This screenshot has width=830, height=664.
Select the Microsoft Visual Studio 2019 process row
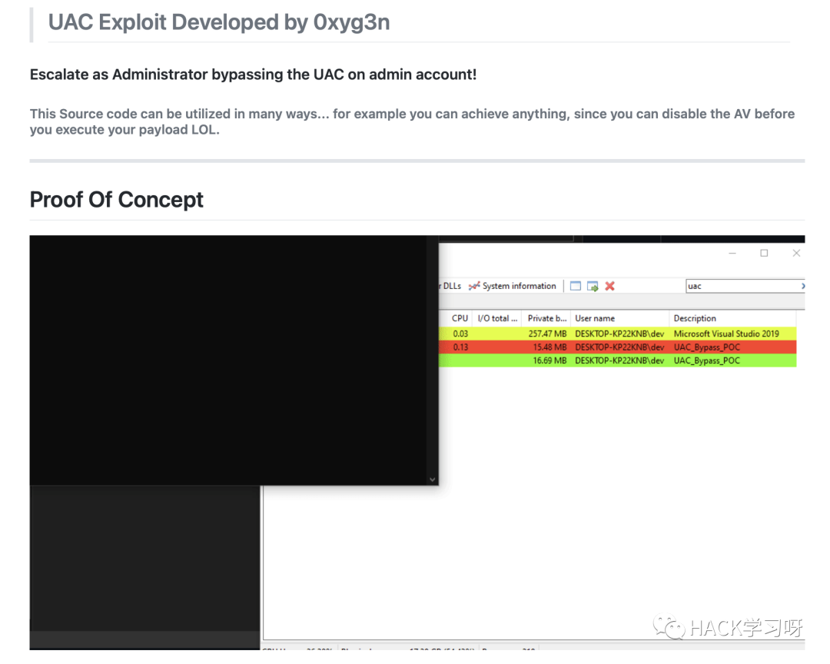618,334
